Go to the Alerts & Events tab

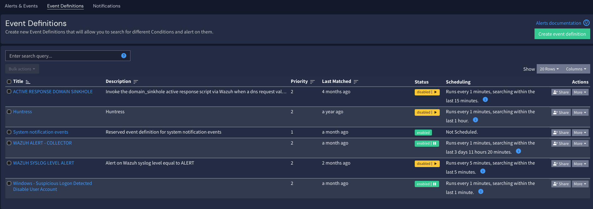[21, 6]
